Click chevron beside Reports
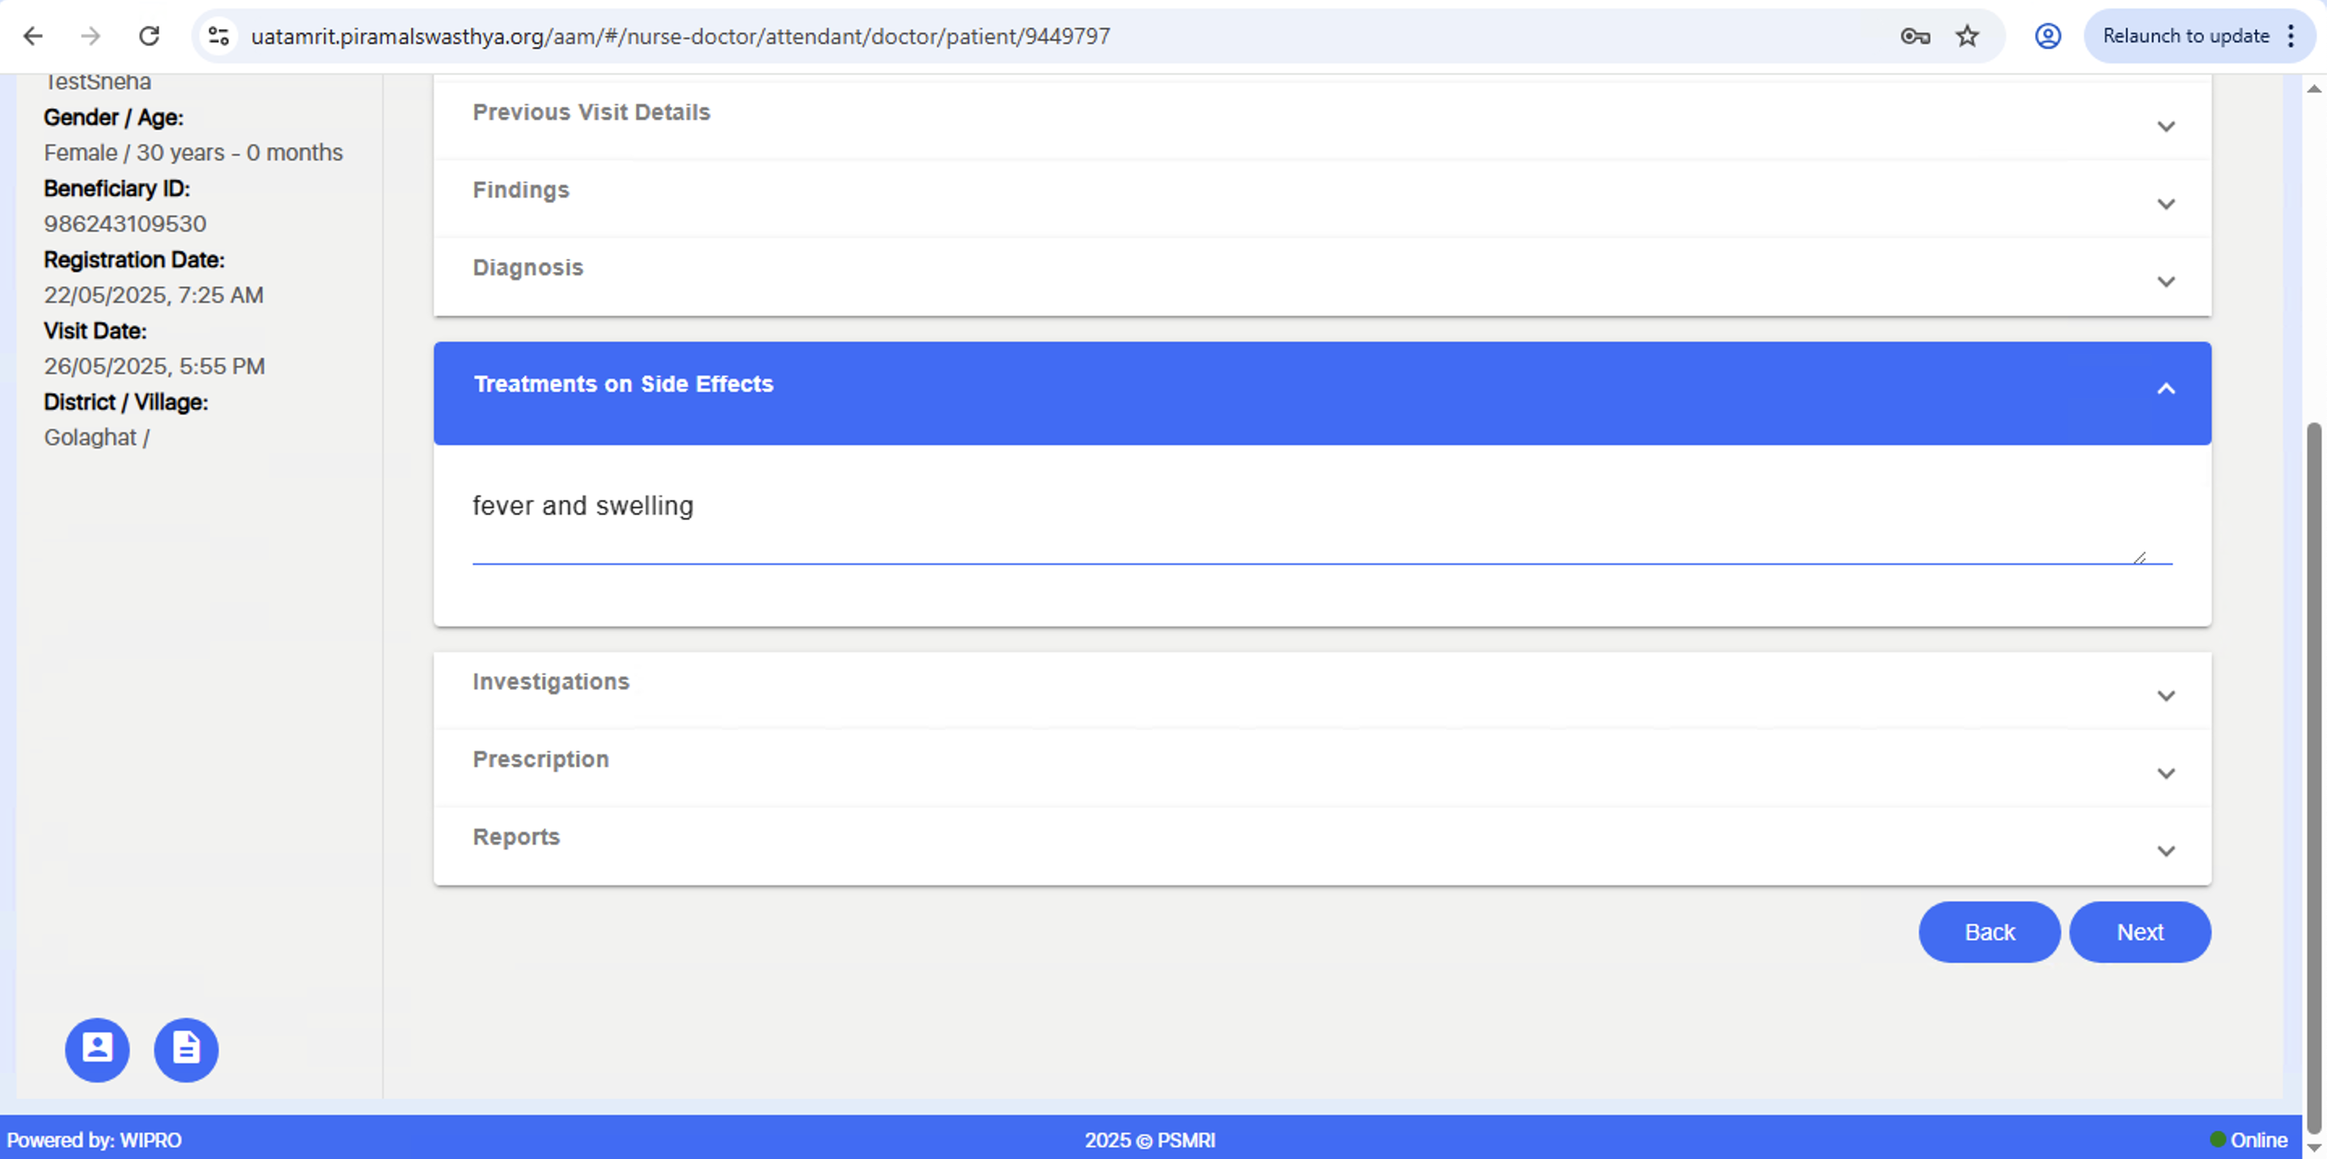Viewport: 2327px width, 1159px height. (x=2165, y=851)
